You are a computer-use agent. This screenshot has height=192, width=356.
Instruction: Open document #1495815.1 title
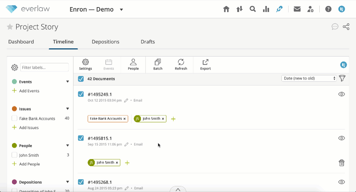(100, 138)
